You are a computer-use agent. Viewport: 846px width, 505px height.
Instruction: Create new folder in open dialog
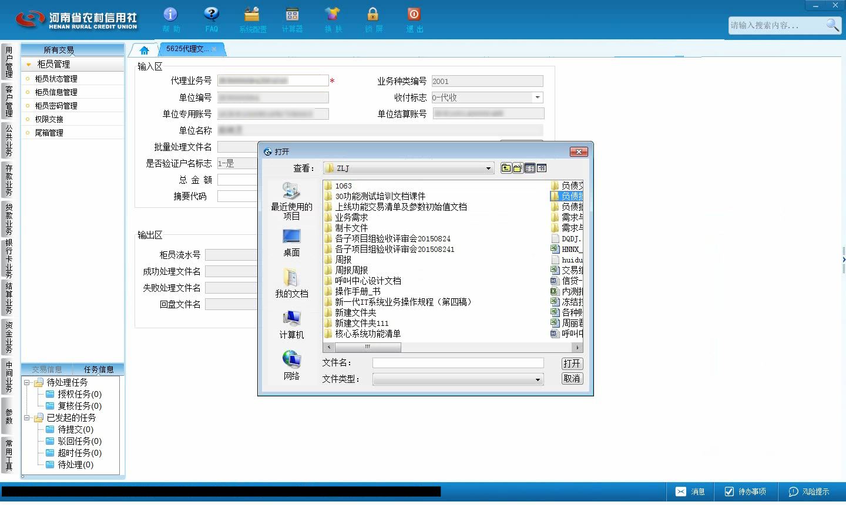518,168
